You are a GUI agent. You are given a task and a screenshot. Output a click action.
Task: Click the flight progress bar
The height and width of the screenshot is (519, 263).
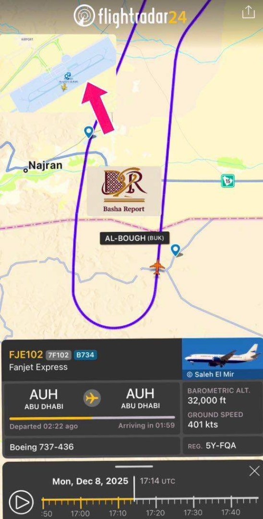(92, 418)
